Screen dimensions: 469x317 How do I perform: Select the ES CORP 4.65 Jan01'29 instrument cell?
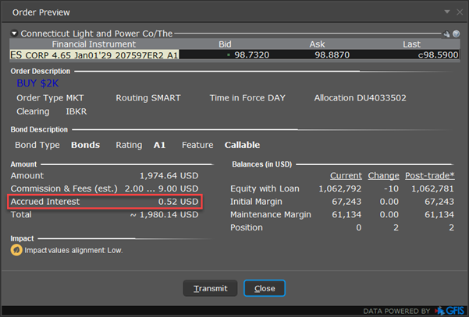94,55
